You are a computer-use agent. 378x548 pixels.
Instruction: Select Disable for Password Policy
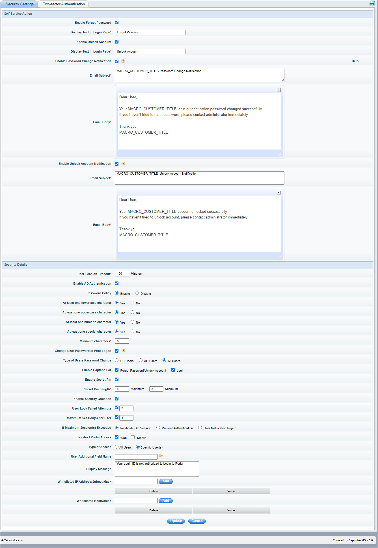point(137,293)
